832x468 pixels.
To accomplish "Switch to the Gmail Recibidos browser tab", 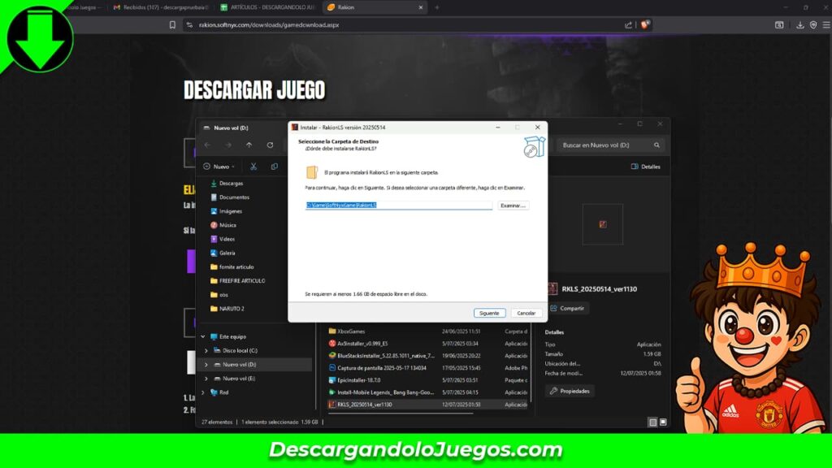I will [158, 7].
